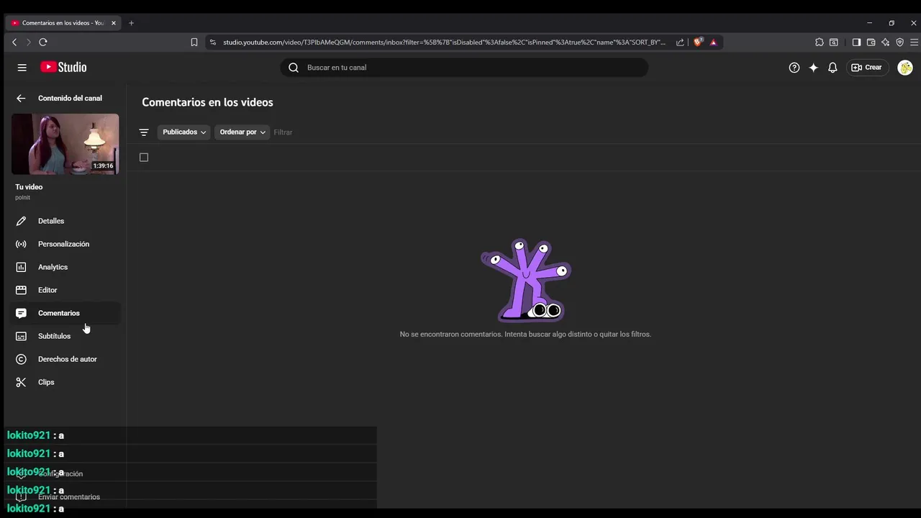Go back using the browser back arrow
Viewport: 921px width, 518px height.
(x=14, y=42)
